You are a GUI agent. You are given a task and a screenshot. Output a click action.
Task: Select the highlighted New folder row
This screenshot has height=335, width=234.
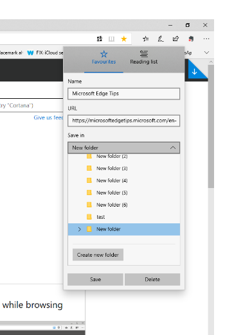(124, 229)
